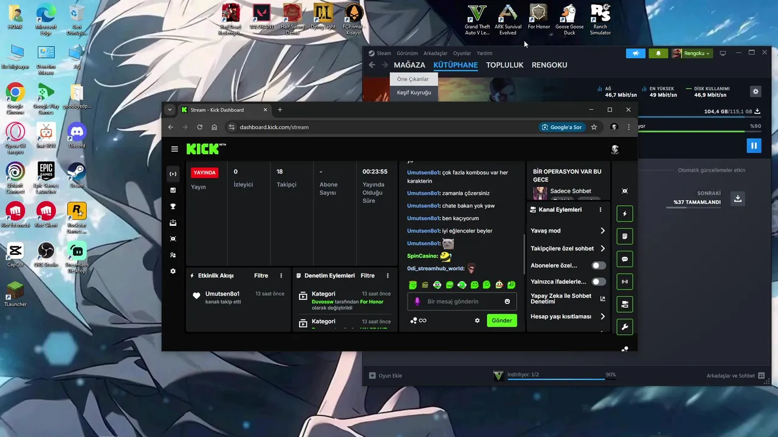Click the Kick logo
778x437 pixels.
click(x=204, y=149)
